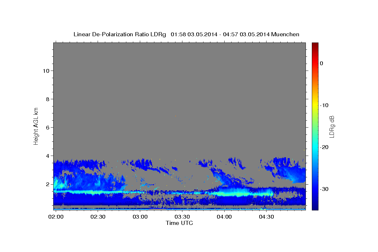Click the Height AGL km axis title
Image resolution: width=378 pixels, height=252 pixels.
coord(36,126)
